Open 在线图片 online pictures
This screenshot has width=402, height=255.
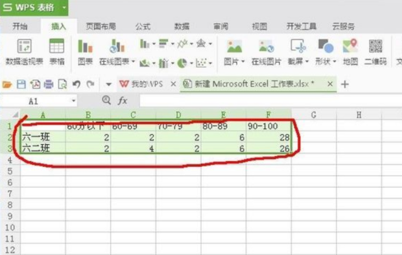coord(266,52)
